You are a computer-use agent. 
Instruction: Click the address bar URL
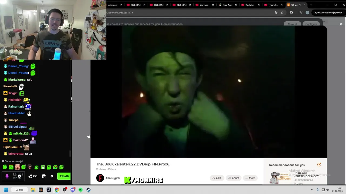[x=120, y=13]
